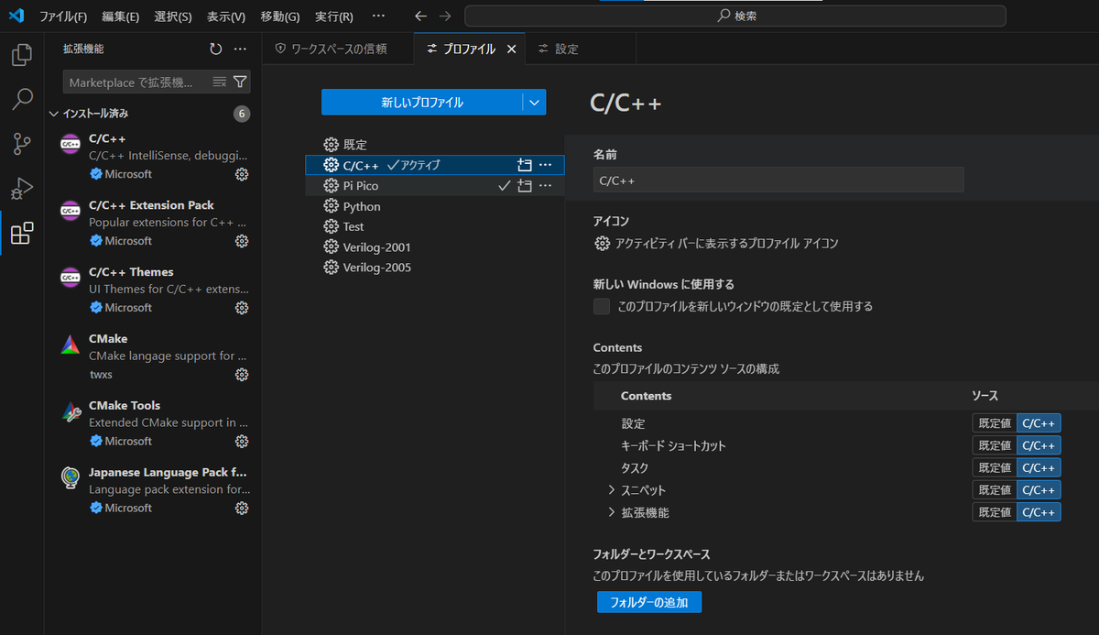Open new profile dropdown arrow
The image size is (1099, 635).
click(534, 103)
